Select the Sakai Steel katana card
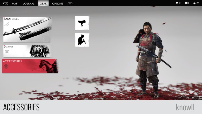The height and width of the screenshot is (114, 202). (x=27, y=29)
